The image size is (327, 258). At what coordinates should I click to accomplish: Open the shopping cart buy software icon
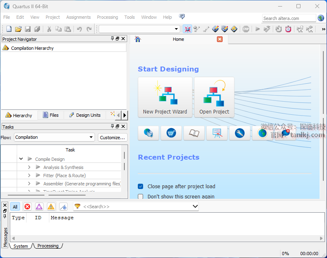tap(171, 133)
